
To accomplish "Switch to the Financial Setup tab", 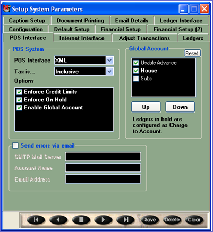I will coord(121,29).
